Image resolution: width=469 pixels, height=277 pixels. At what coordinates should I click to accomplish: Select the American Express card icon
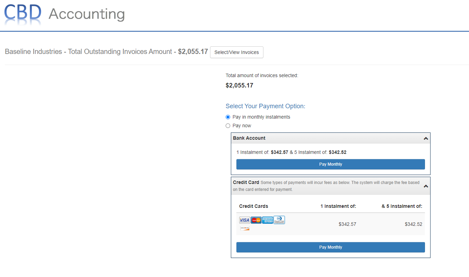(268, 220)
